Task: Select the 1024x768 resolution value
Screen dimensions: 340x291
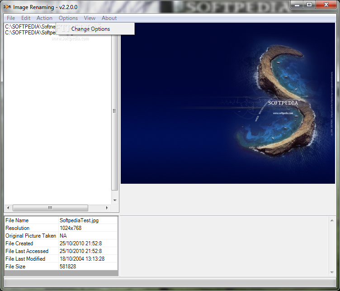Action: click(x=88, y=228)
